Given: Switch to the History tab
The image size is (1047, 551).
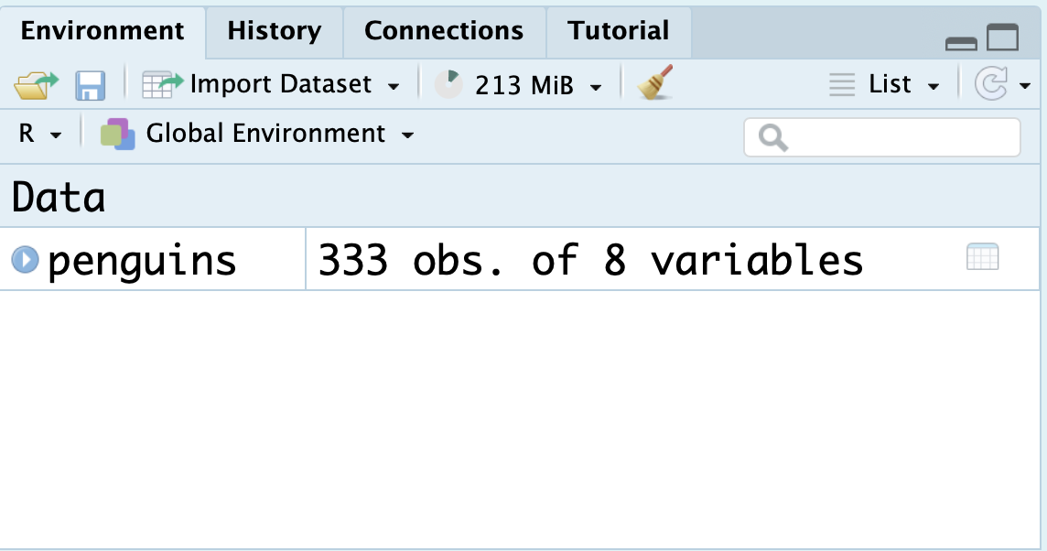Looking at the screenshot, I should click(x=275, y=31).
